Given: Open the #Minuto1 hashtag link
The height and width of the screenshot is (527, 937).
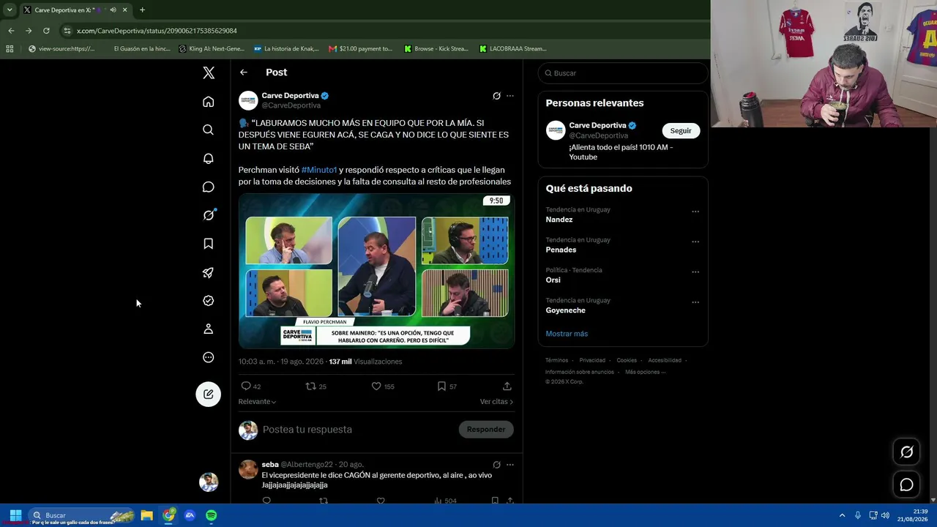Looking at the screenshot, I should coord(319,170).
